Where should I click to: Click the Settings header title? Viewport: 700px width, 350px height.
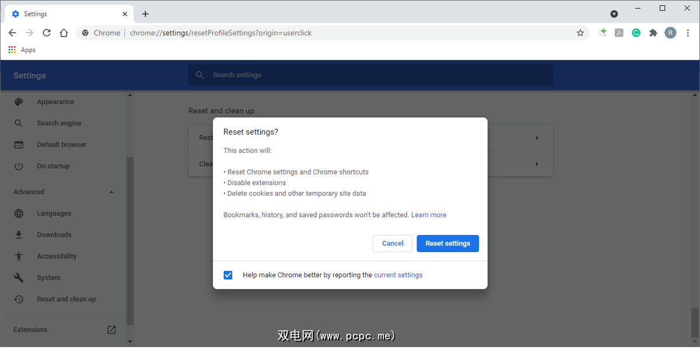pos(29,75)
